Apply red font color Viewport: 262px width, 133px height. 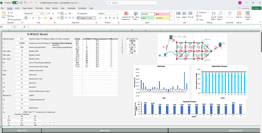click(x=51, y=18)
